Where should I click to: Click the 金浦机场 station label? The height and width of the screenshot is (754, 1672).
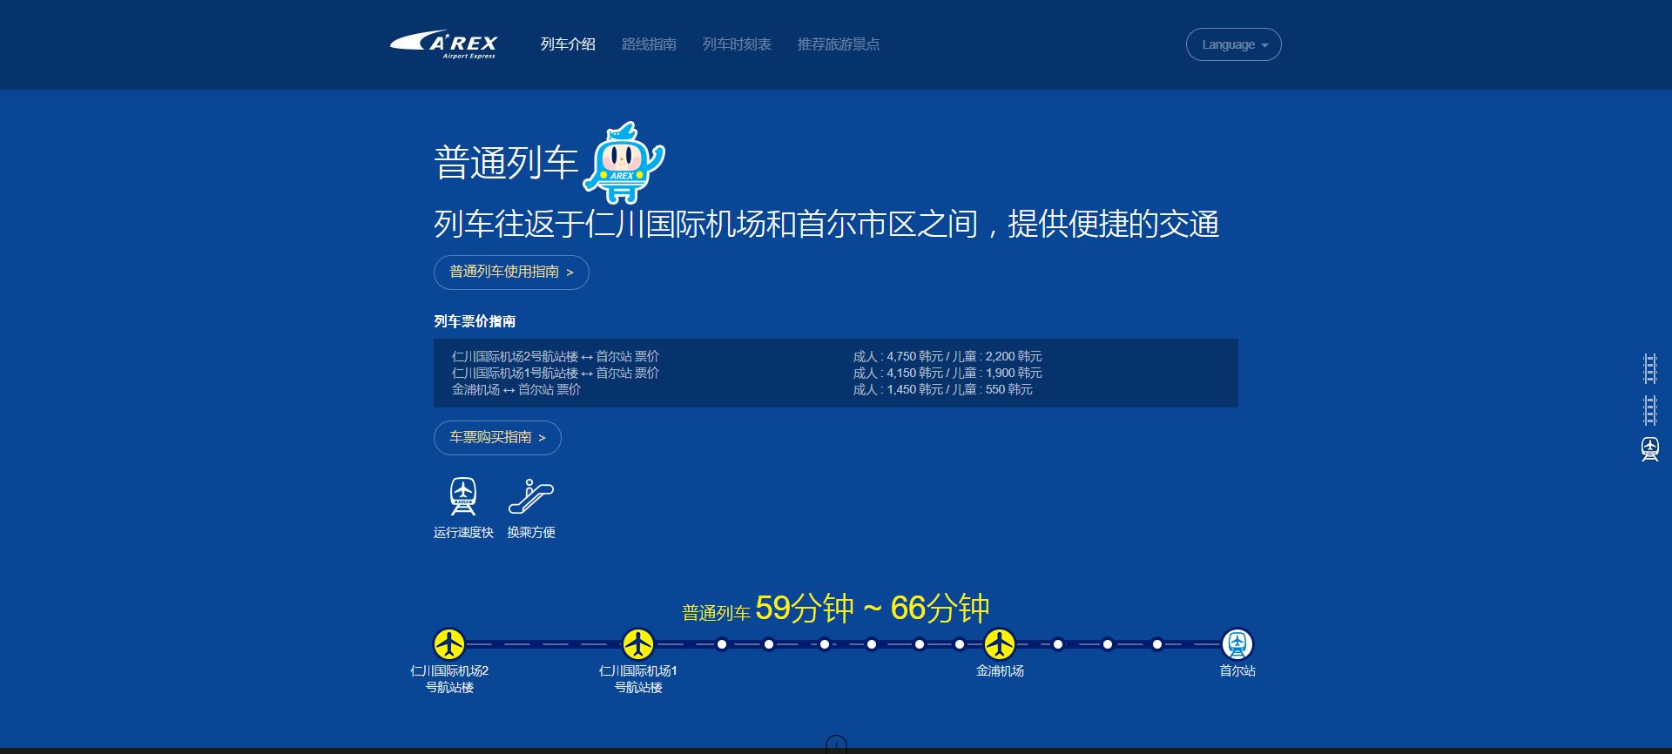click(1000, 671)
